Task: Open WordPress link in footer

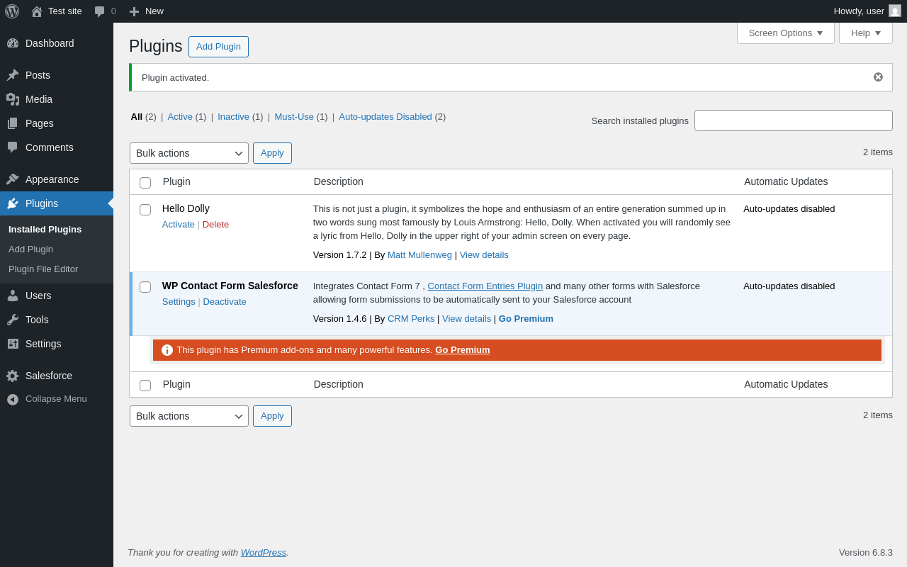Action: coord(264,553)
